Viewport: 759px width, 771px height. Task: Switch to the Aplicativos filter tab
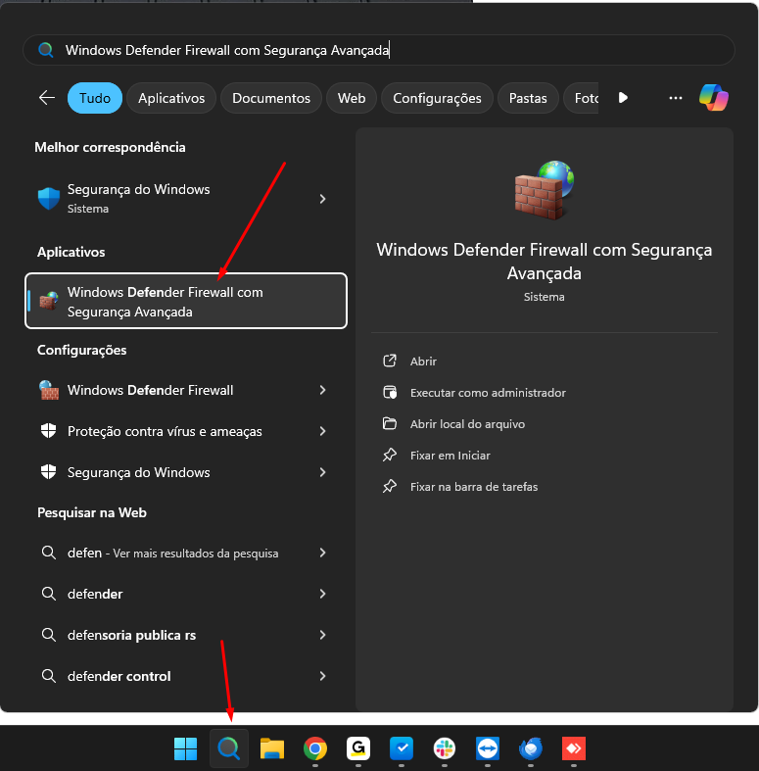tap(171, 98)
